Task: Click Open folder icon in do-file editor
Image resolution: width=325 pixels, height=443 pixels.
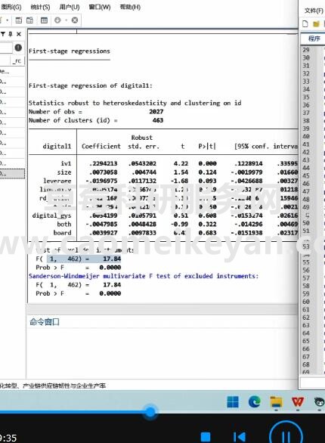Action: coord(316,23)
